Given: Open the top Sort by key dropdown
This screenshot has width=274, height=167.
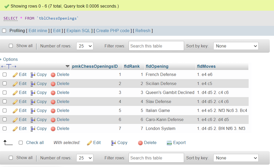Looking at the screenshot, I should pyautogui.click(x=236, y=46).
